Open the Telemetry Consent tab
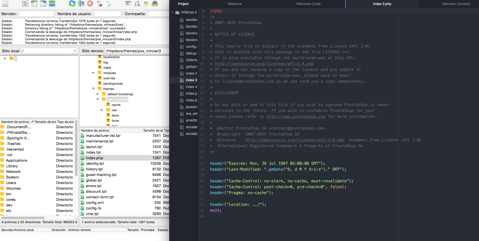The width and height of the screenshot is (479, 241). [x=456, y=4]
